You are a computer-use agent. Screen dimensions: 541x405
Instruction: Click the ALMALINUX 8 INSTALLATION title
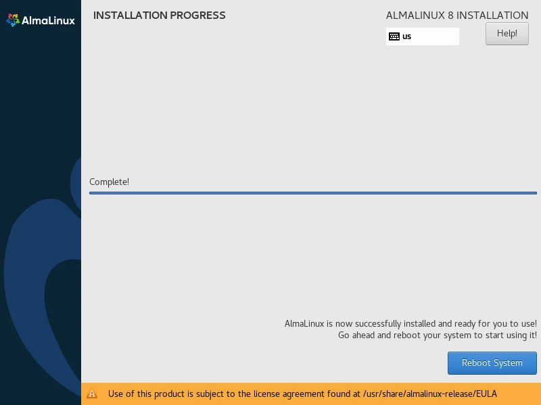pyautogui.click(x=457, y=16)
